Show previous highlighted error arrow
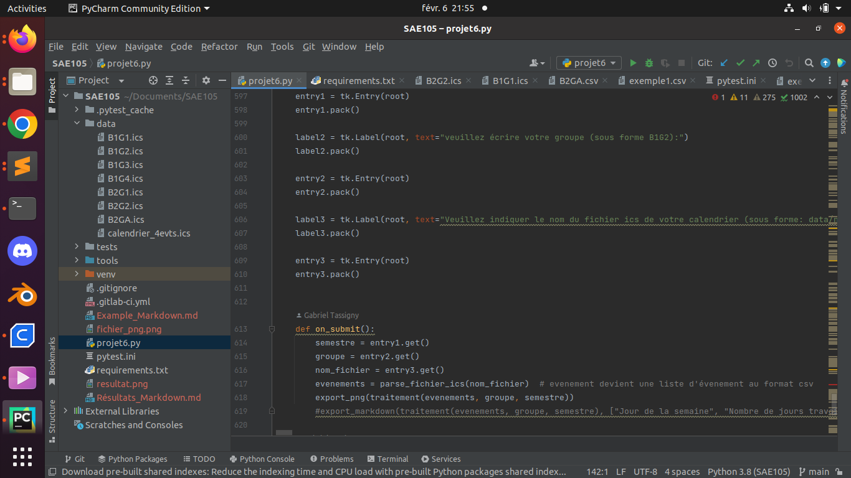 tap(817, 97)
